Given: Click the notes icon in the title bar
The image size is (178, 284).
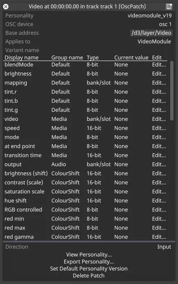Looking at the screenshot, I should coord(169,7).
